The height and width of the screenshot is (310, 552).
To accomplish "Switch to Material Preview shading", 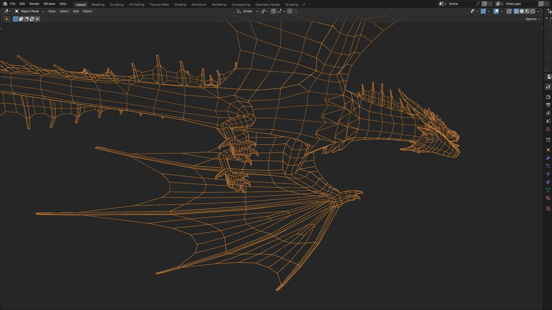I will (527, 11).
